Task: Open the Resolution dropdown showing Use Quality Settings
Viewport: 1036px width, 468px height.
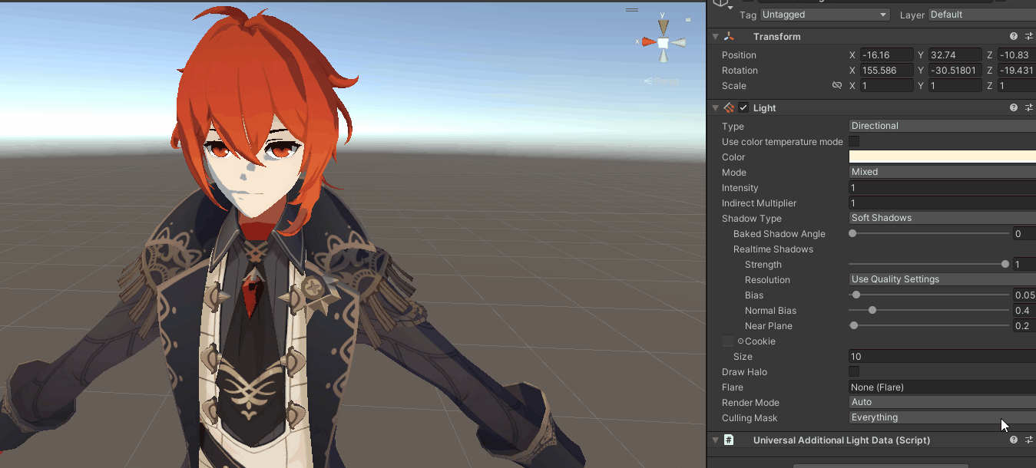Action: click(942, 279)
